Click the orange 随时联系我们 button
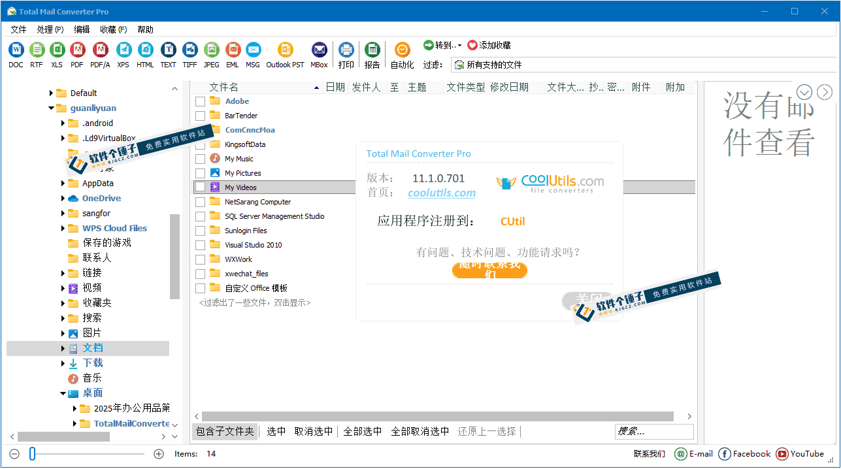Image resolution: width=841 pixels, height=469 pixels. (489, 270)
